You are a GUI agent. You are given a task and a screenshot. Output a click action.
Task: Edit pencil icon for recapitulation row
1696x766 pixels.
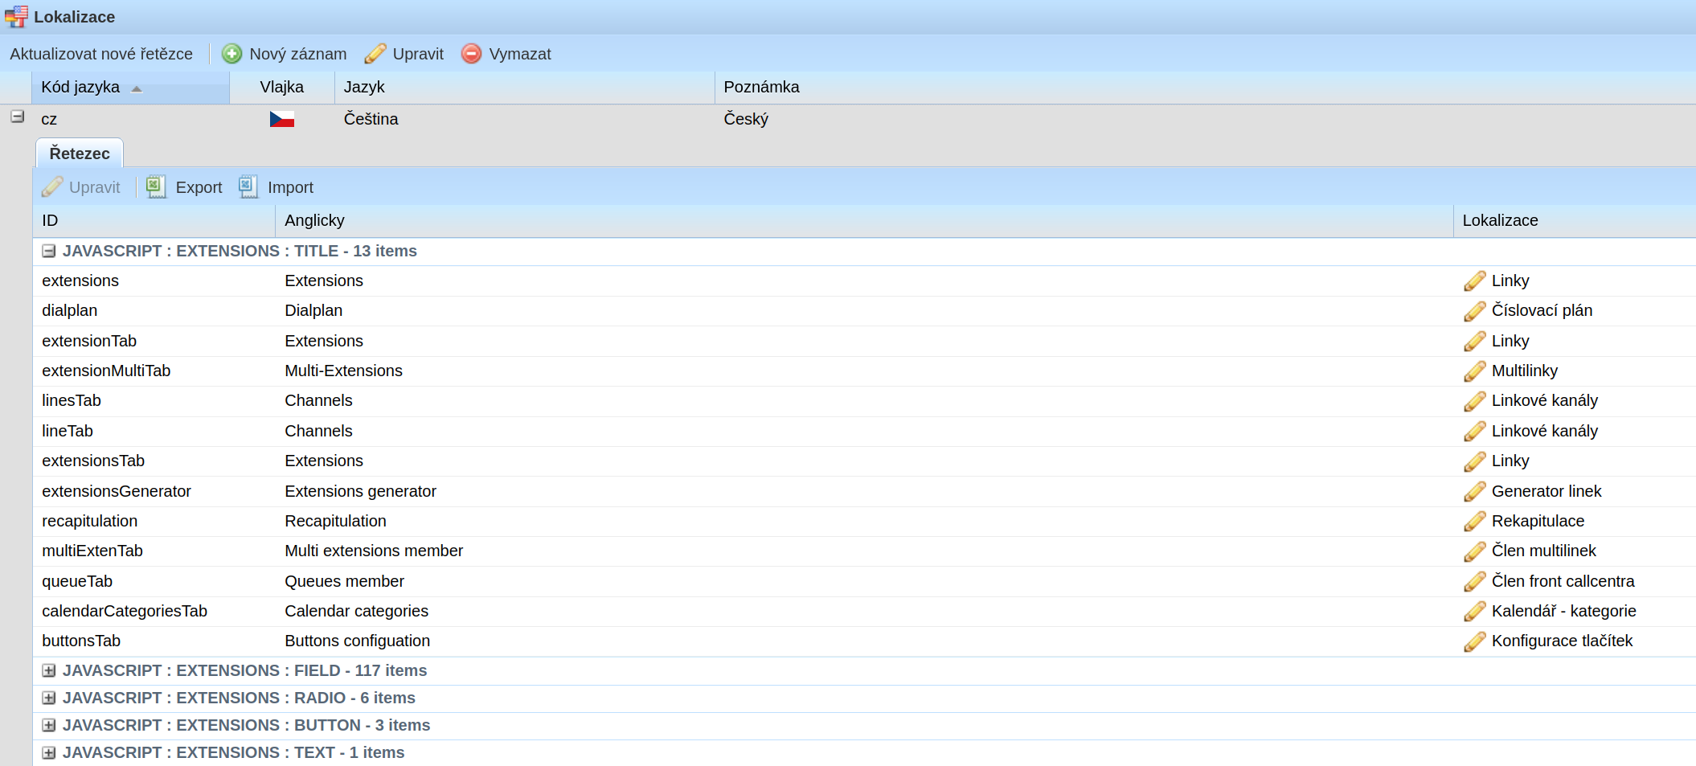(1474, 522)
